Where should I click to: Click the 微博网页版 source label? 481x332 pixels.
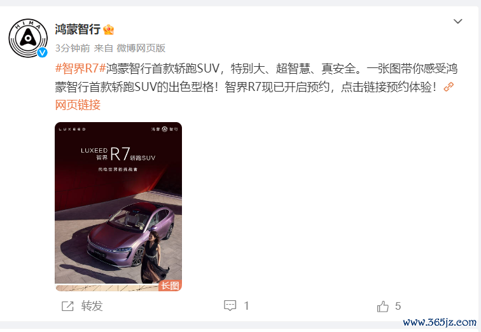[x=141, y=48]
